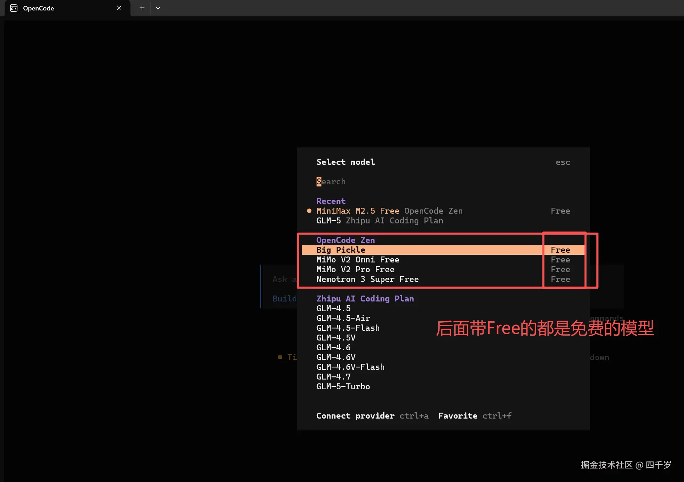
Task: Select the Big Pickle model
Action: point(341,250)
